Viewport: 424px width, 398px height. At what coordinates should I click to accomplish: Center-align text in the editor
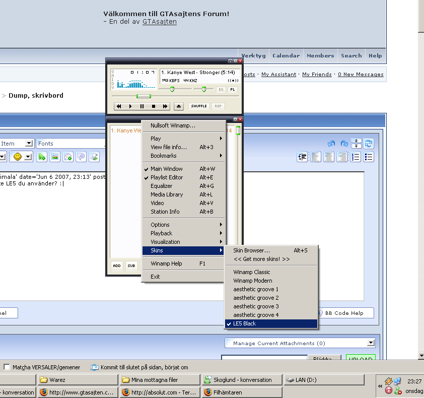[329, 157]
